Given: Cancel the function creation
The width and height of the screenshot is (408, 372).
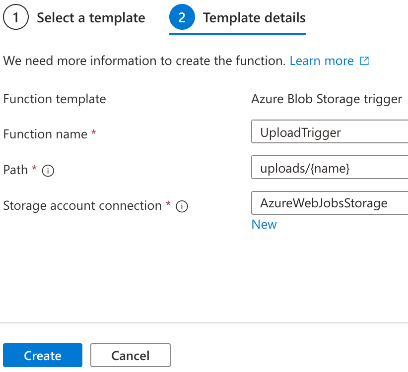Looking at the screenshot, I should tap(130, 356).
